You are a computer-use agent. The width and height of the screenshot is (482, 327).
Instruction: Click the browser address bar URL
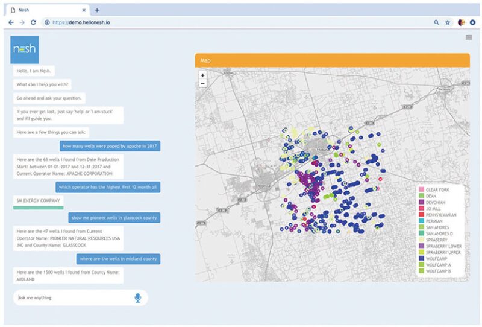point(84,22)
